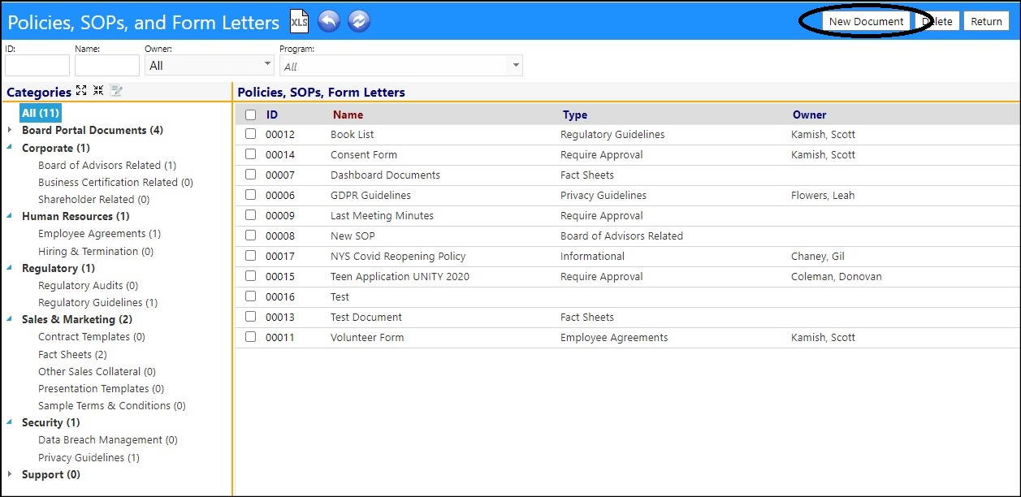Tick the Dashboard Documents checkbox

click(250, 175)
